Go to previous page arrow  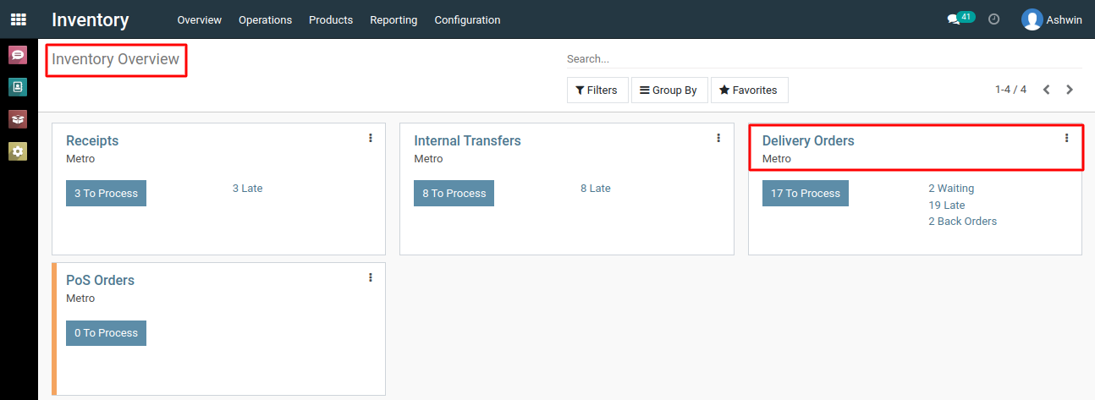pyautogui.click(x=1047, y=90)
